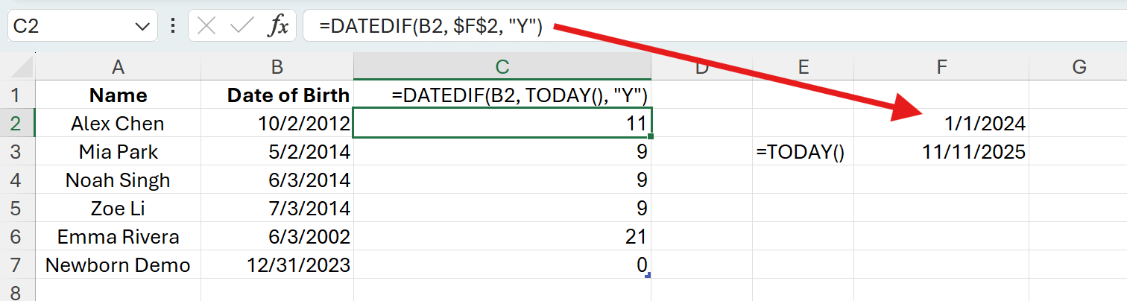Click the cell showing =TODAY() in column E
Screen dimensions: 1127x301
[802, 152]
